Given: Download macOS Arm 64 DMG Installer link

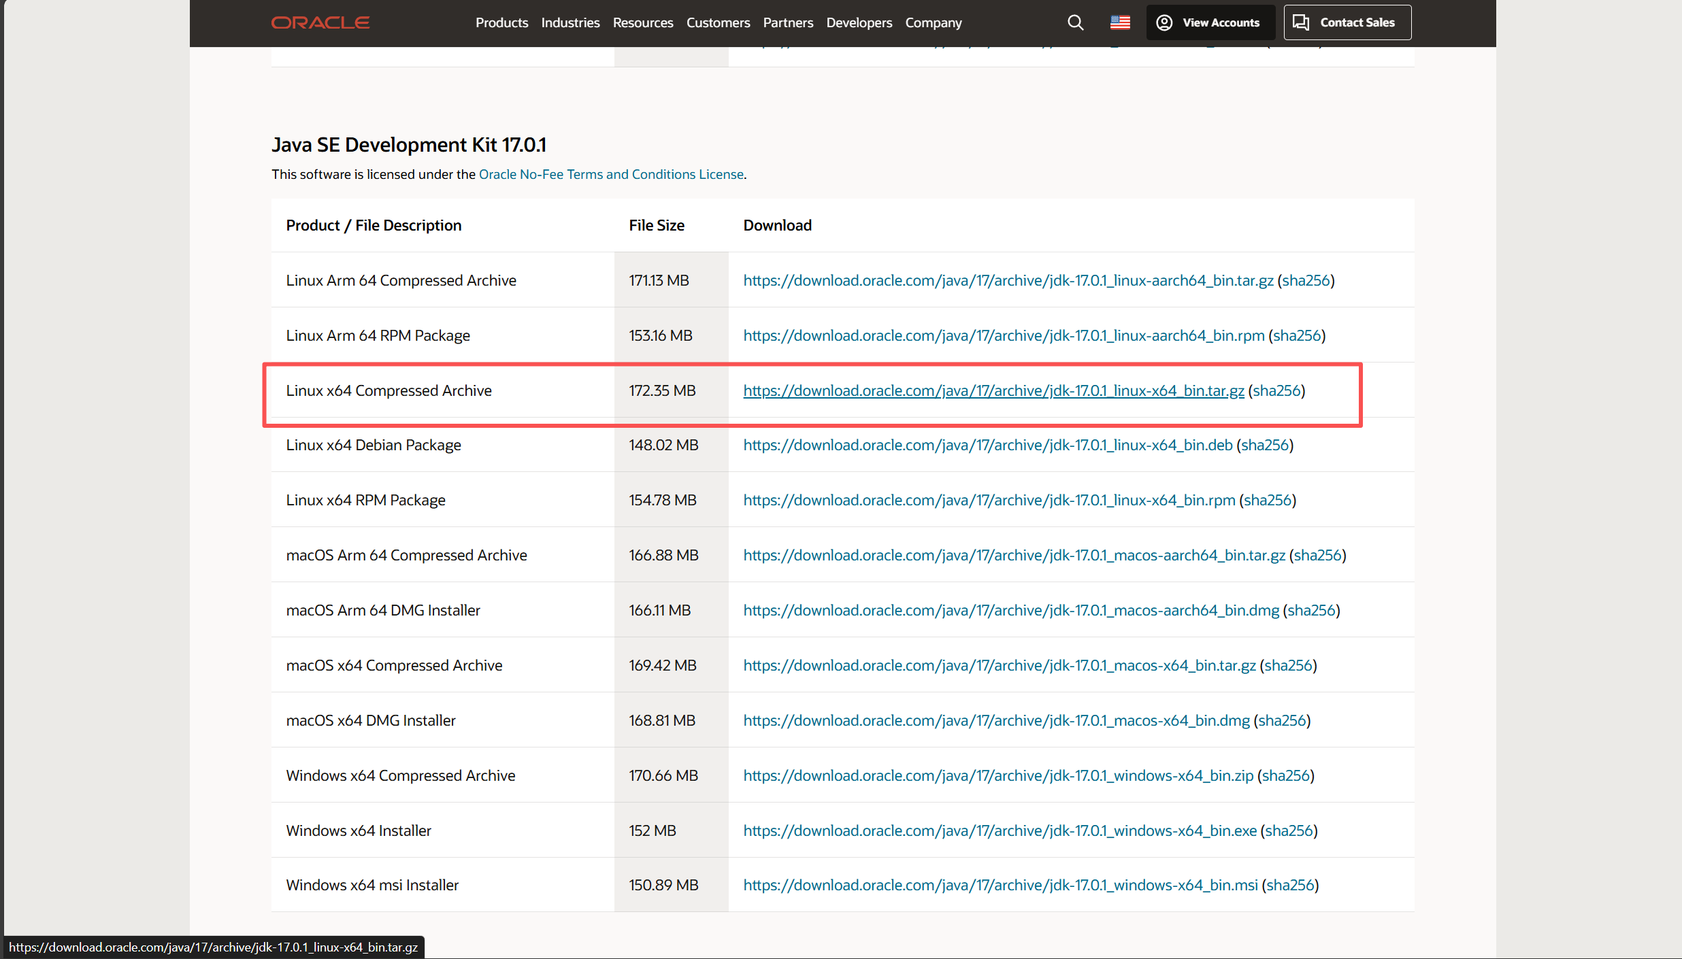Looking at the screenshot, I should pyautogui.click(x=1011, y=610).
